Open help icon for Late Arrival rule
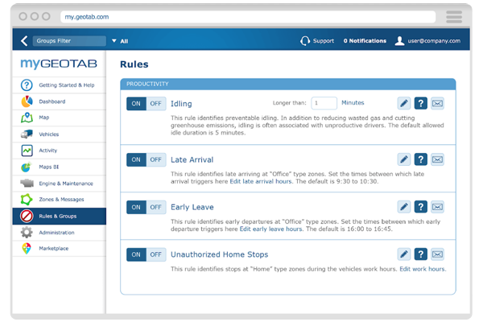Viewport: 483px width, 322px height. pos(420,159)
